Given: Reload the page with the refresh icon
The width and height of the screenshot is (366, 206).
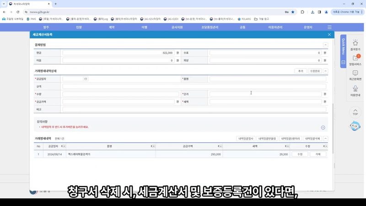Looking at the screenshot, I should [x=18, y=12].
